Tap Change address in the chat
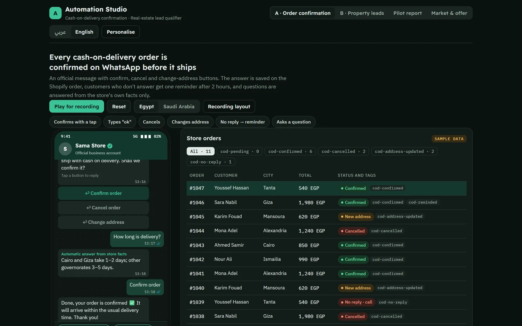Image resolution: width=522 pixels, height=326 pixels. coord(104,222)
